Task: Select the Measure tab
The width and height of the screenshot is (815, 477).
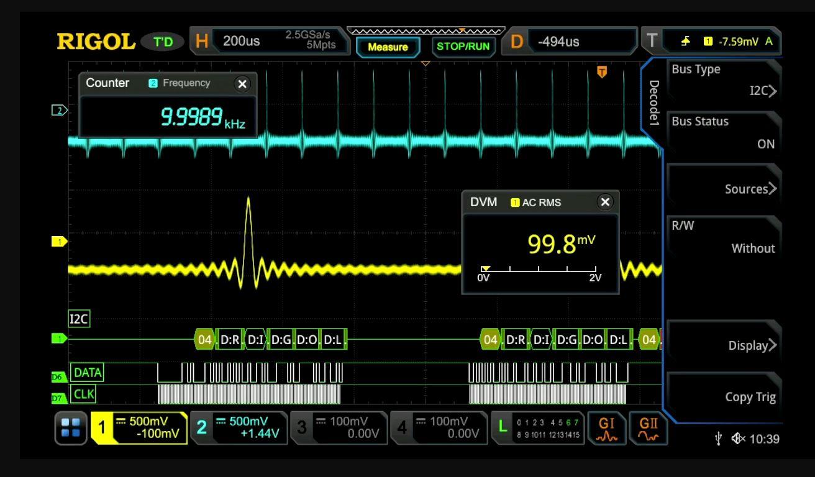Action: coord(388,47)
